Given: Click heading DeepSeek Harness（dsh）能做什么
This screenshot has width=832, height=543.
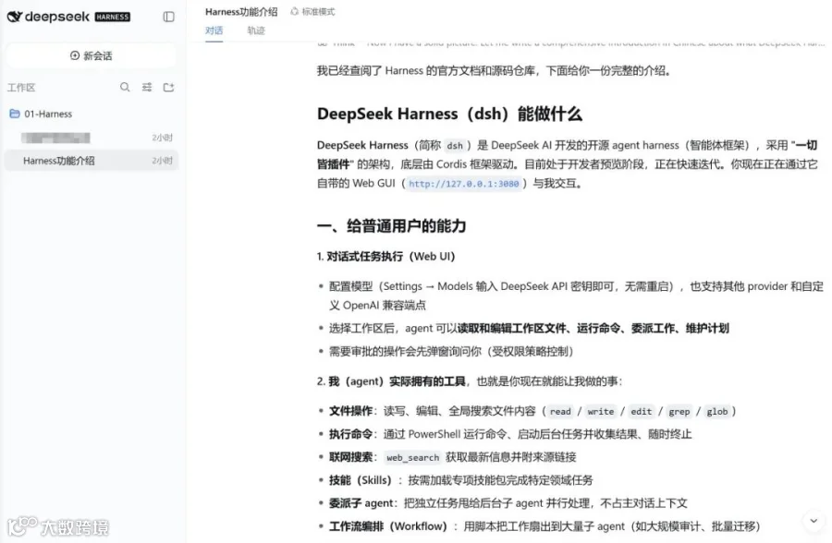Looking at the screenshot, I should pos(449,114).
